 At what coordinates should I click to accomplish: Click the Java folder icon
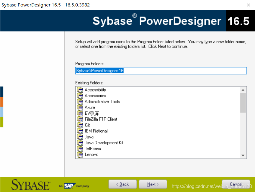80,137
